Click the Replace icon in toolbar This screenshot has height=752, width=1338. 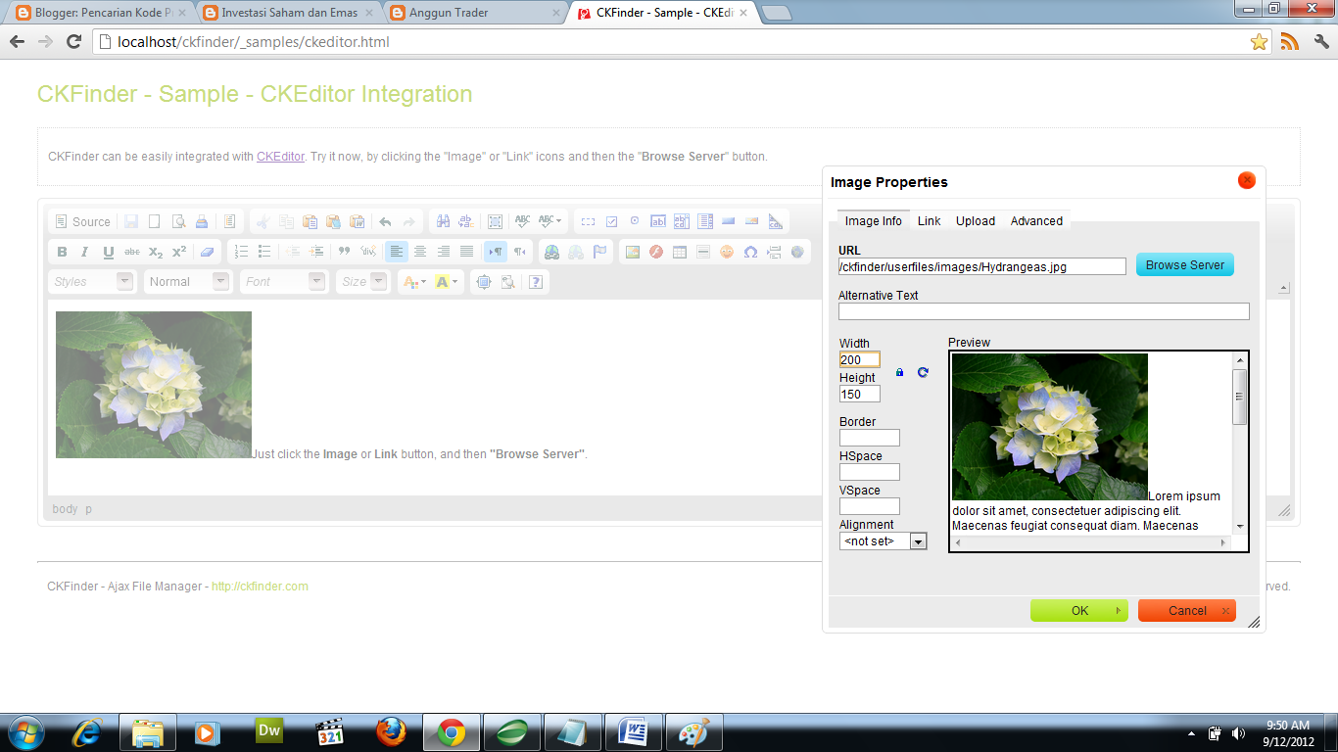point(466,222)
